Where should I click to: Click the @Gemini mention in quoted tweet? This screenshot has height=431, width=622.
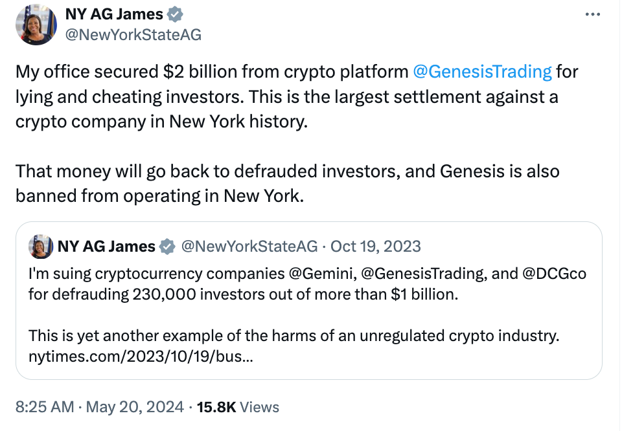point(321,274)
